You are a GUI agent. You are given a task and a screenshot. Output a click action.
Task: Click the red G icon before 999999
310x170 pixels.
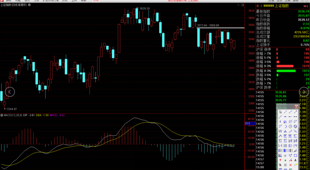pos(258,6)
